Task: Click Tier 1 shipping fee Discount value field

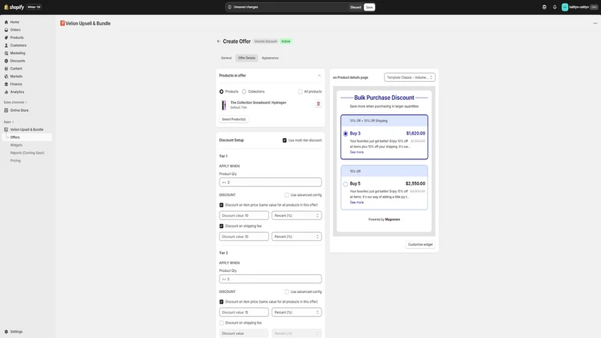Action: click(243, 237)
